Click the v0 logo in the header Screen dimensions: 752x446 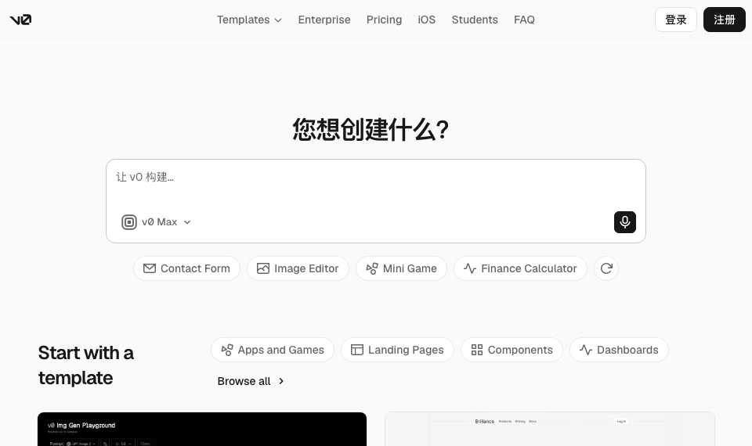point(20,20)
